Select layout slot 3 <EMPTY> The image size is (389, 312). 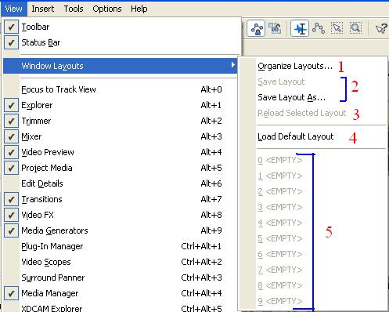click(280, 207)
